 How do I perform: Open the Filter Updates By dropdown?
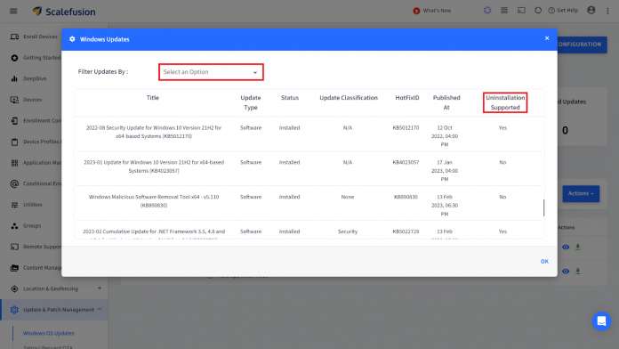click(x=211, y=72)
